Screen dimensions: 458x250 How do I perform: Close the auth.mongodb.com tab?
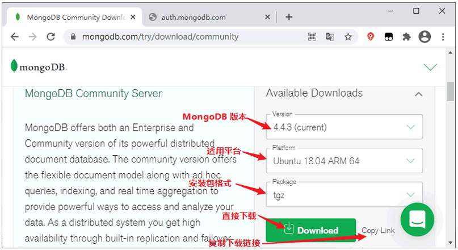pyautogui.click(x=267, y=17)
